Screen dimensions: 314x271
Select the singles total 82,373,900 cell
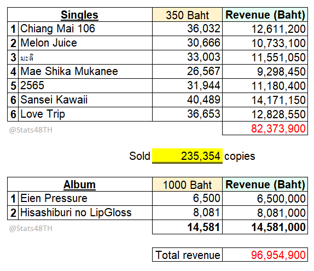265,128
